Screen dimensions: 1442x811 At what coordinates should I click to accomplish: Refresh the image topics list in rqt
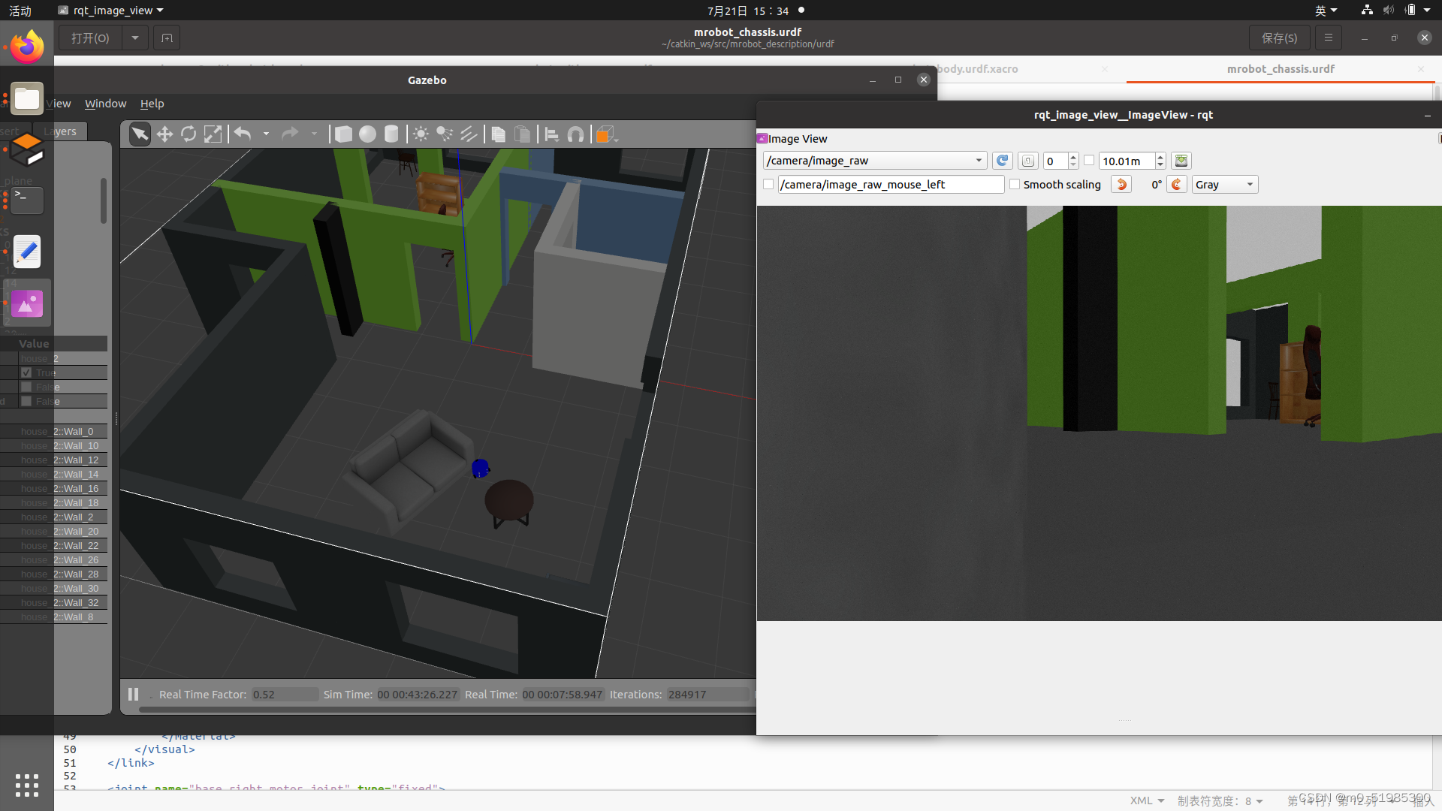point(1002,161)
